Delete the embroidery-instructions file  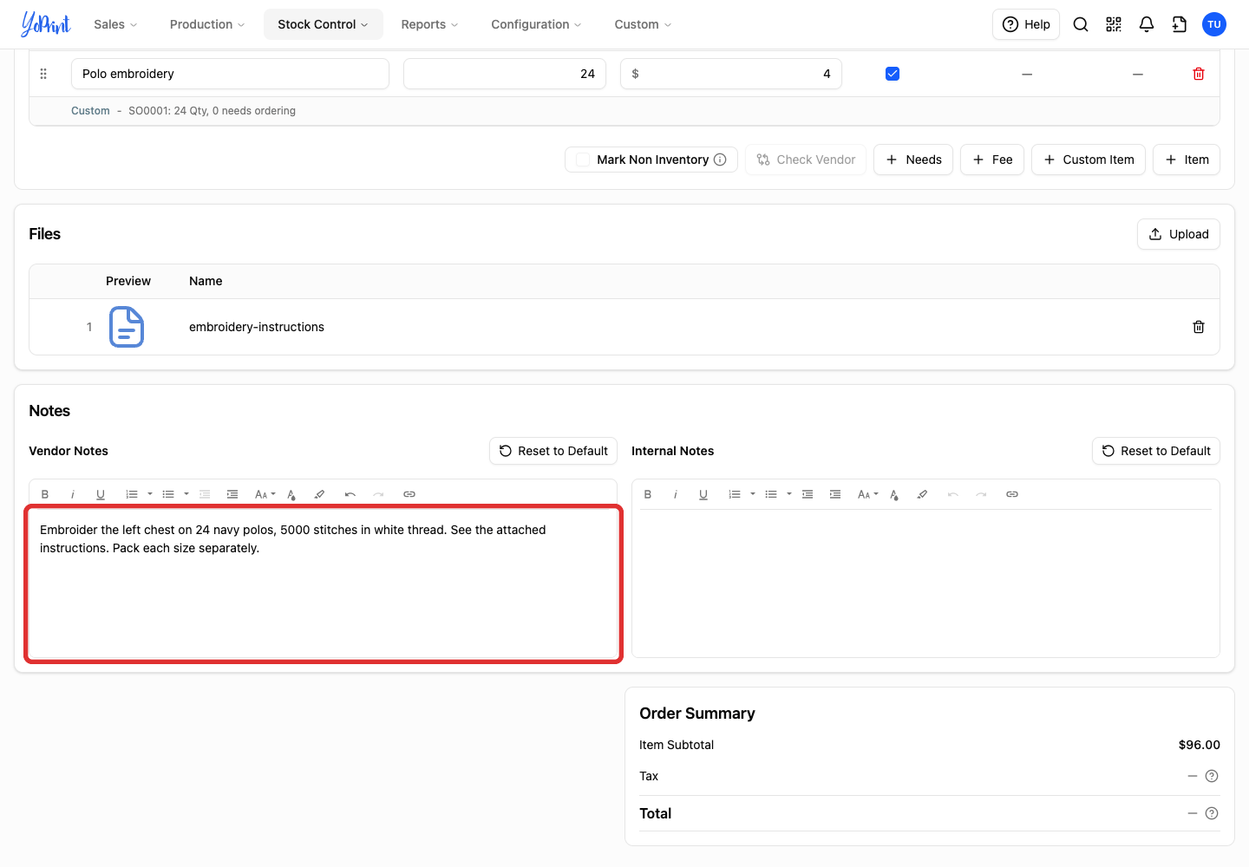click(x=1199, y=327)
